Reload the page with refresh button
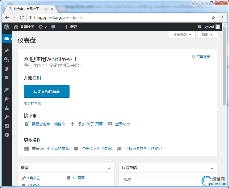 point(22,18)
